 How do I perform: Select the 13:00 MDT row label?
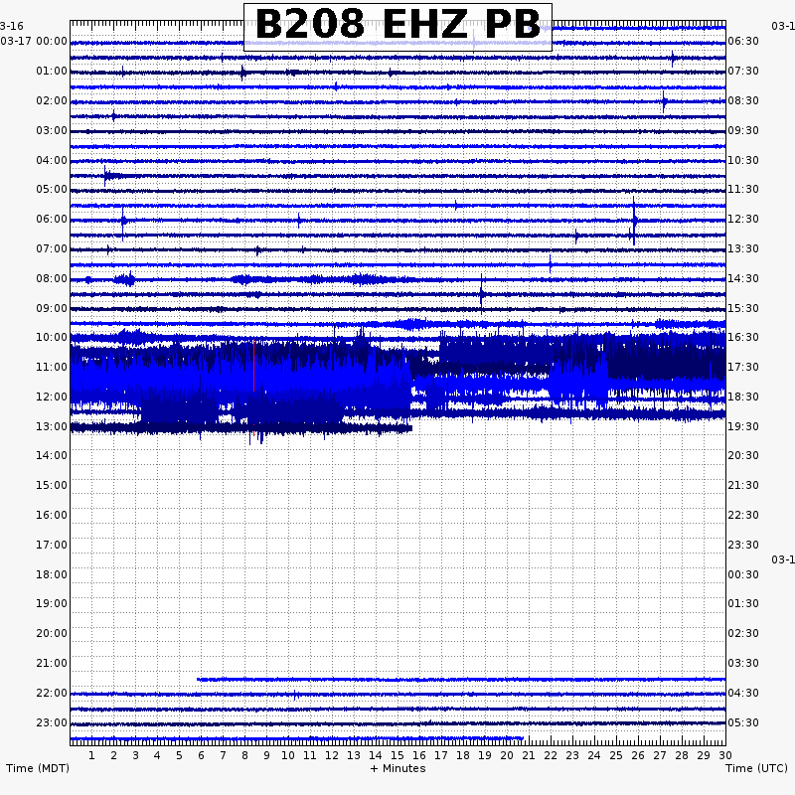pos(52,427)
